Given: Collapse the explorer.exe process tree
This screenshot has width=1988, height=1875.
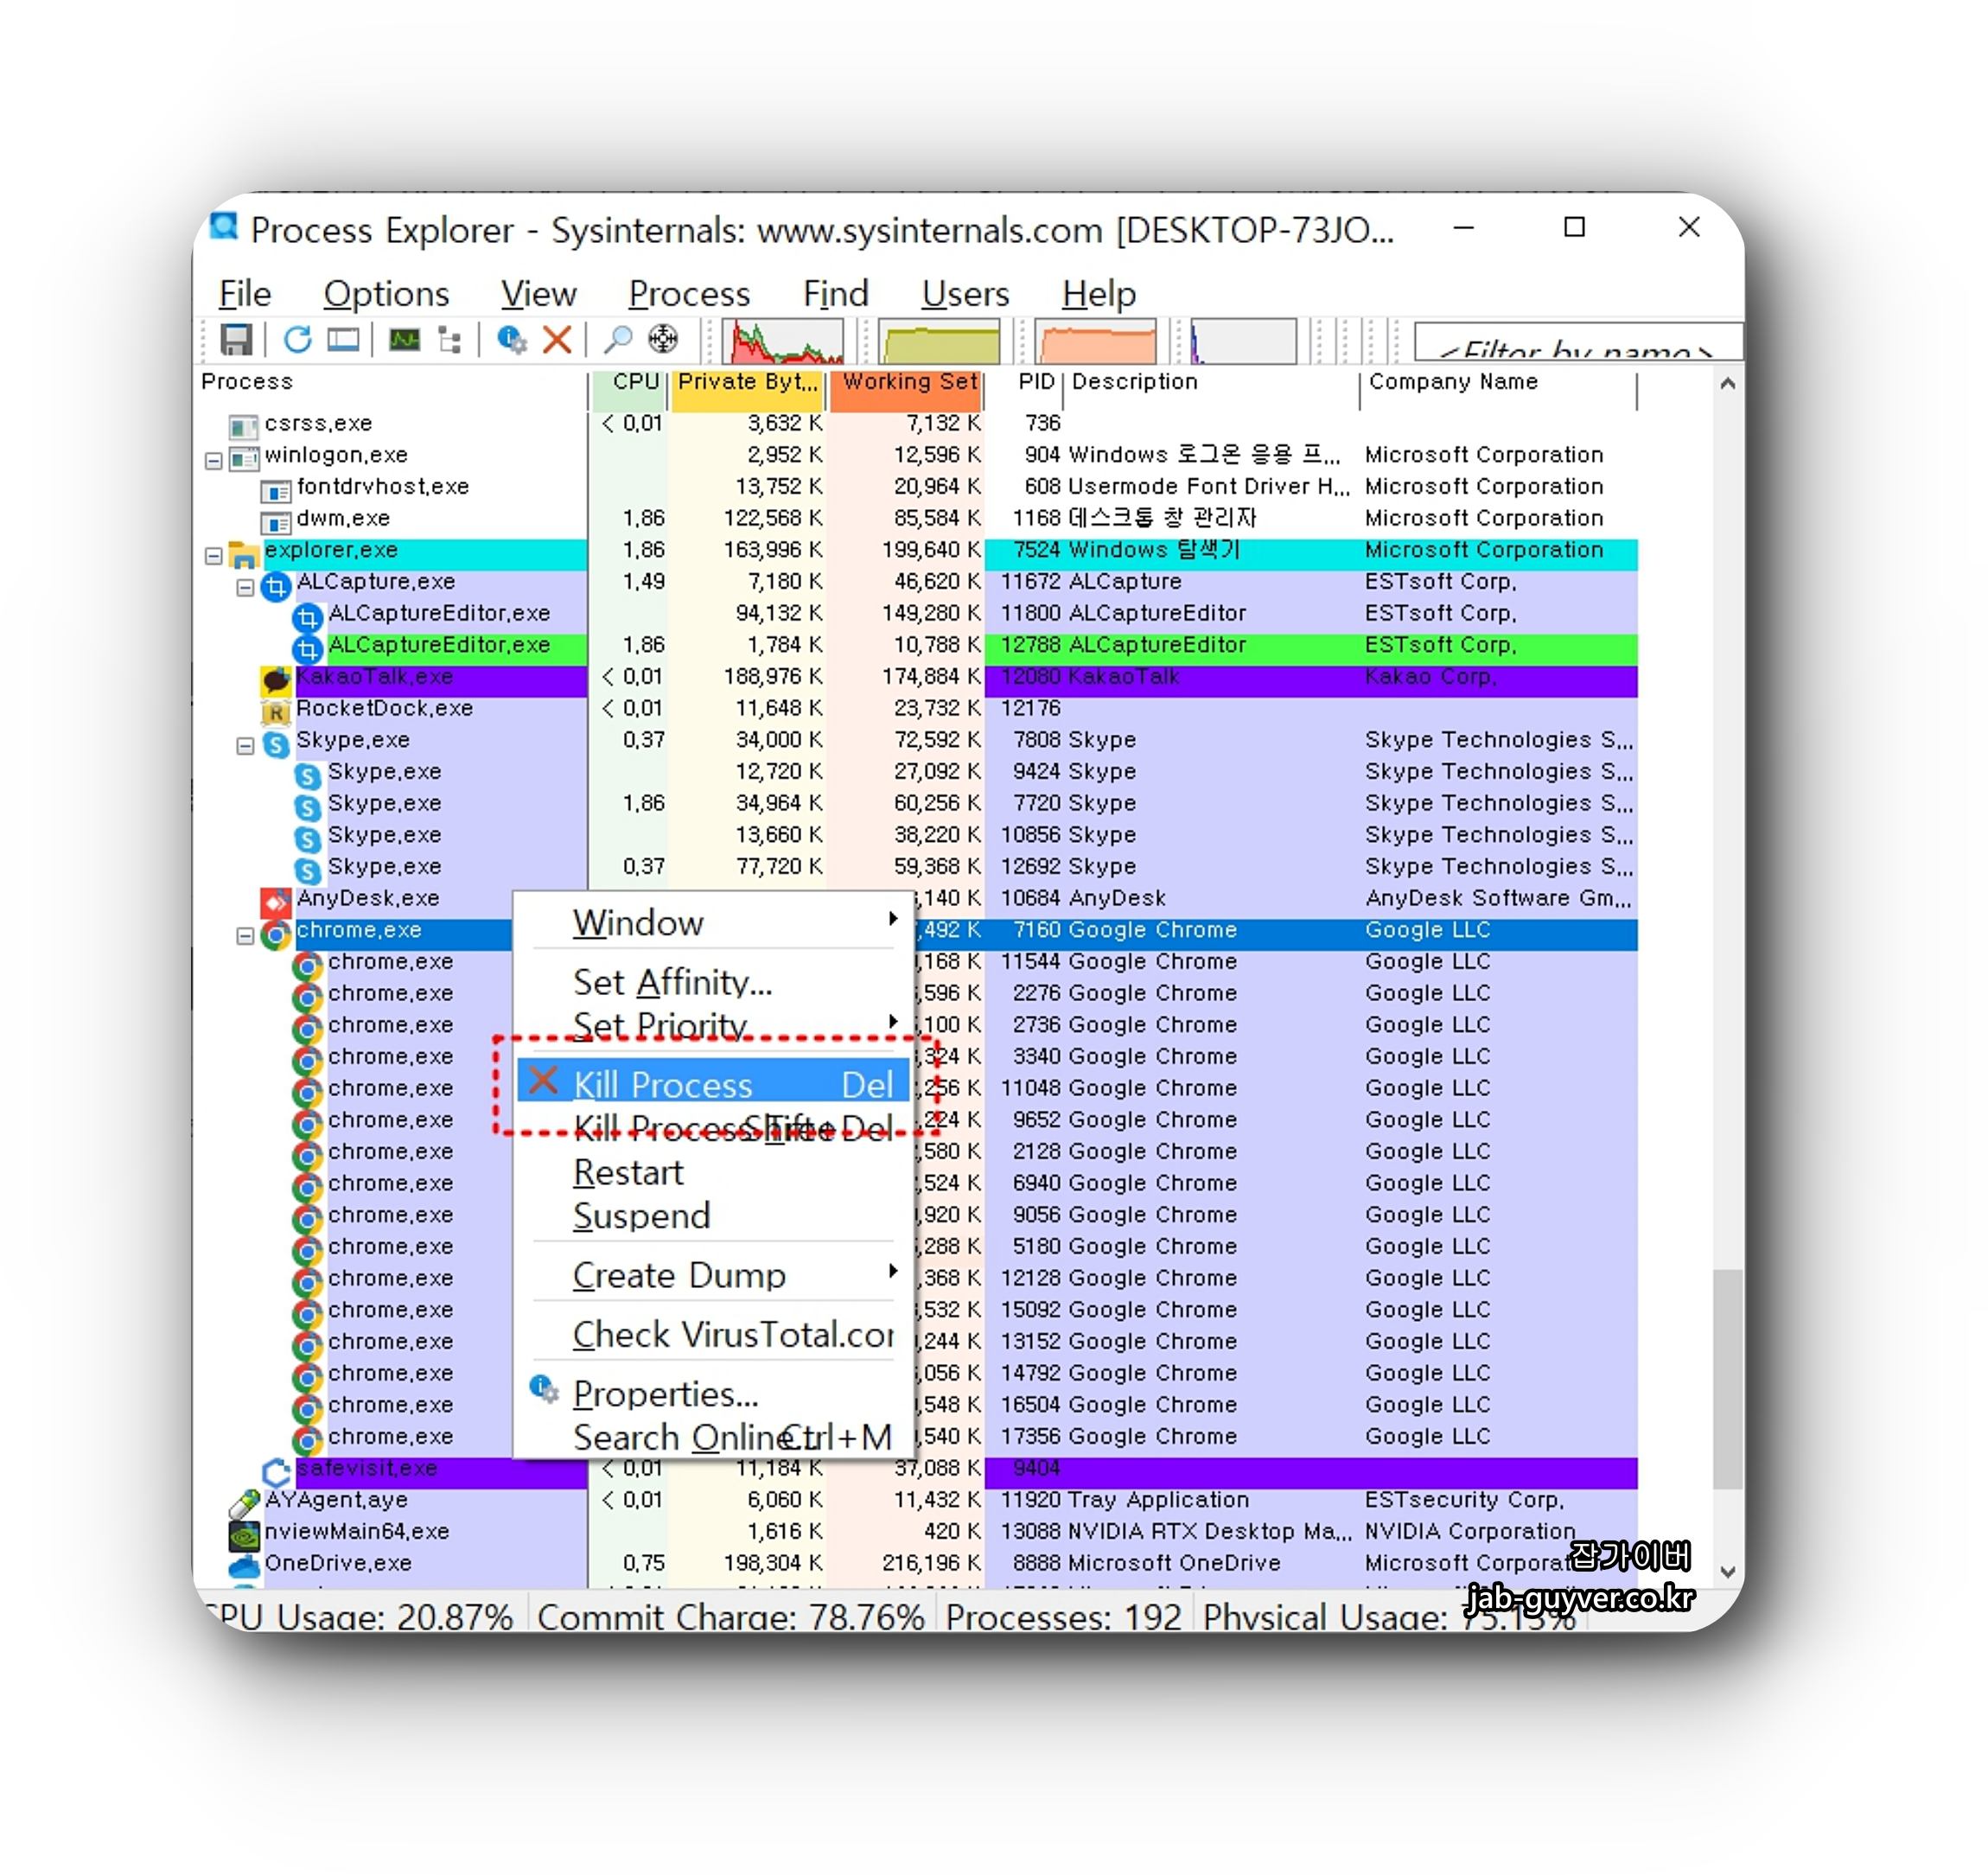Looking at the screenshot, I should pos(213,556).
